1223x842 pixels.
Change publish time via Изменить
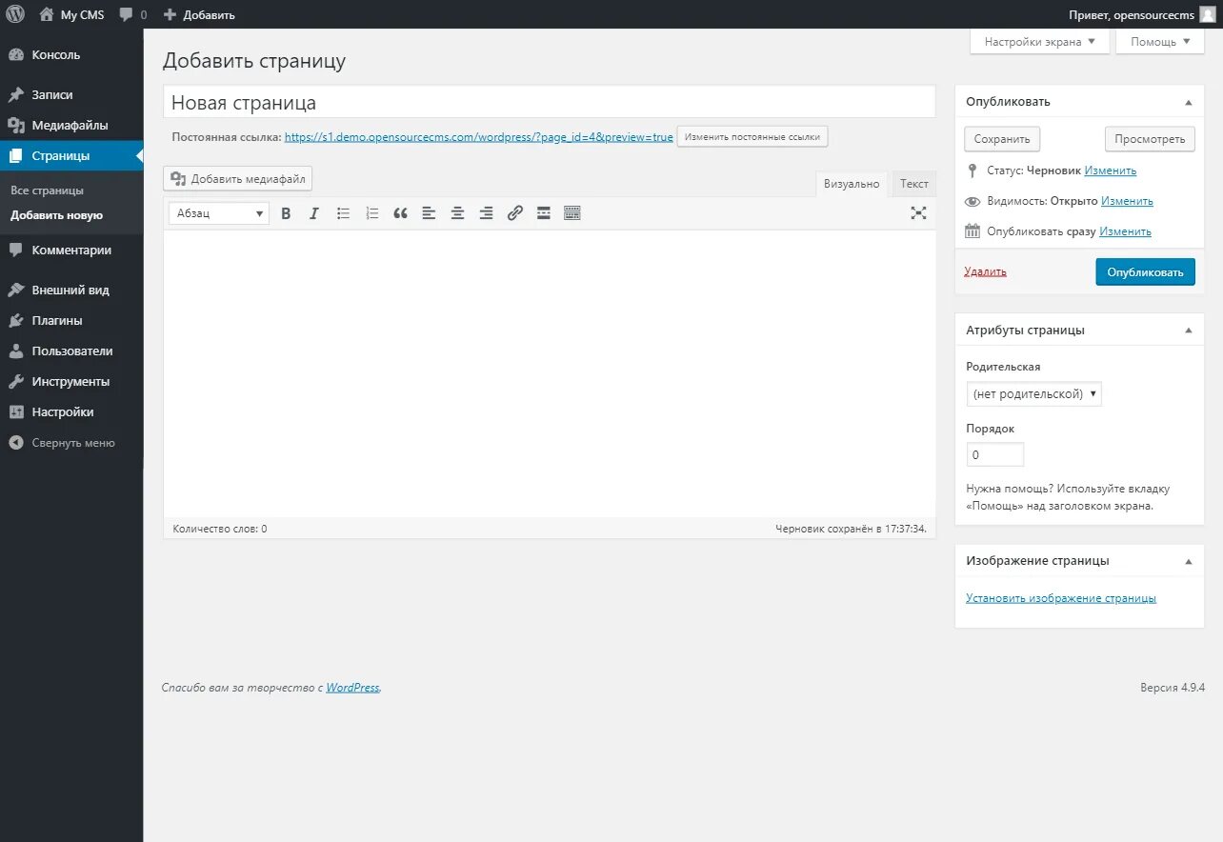click(x=1125, y=231)
